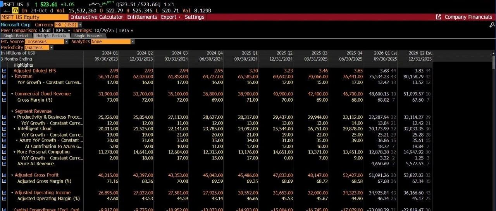Open chart icon for Capital Expenditures row
Screen dimensions: 496x211
tap(4, 209)
